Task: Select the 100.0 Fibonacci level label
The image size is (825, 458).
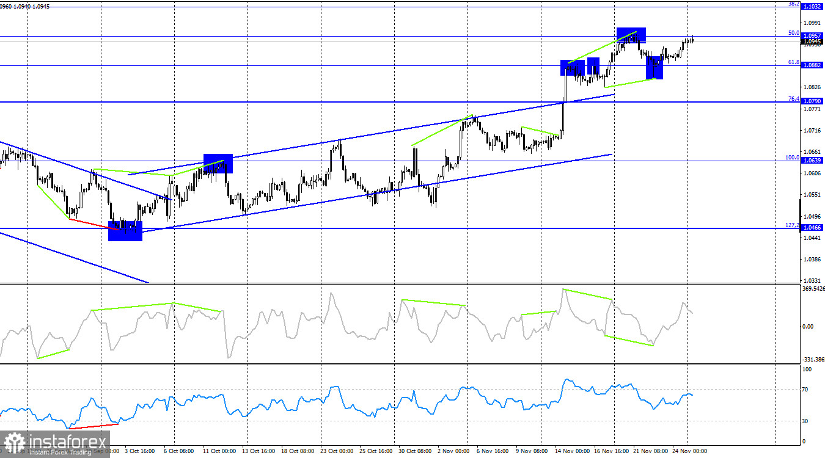Action: coord(793,158)
